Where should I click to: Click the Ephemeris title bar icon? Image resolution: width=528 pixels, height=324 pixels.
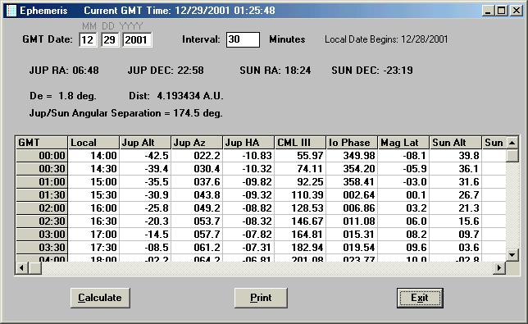[x=11, y=11]
